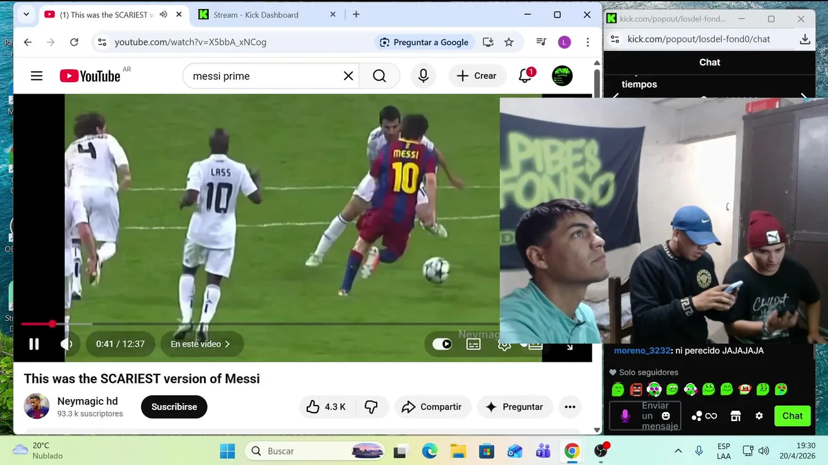Go to the YouTube home logo

point(91,76)
